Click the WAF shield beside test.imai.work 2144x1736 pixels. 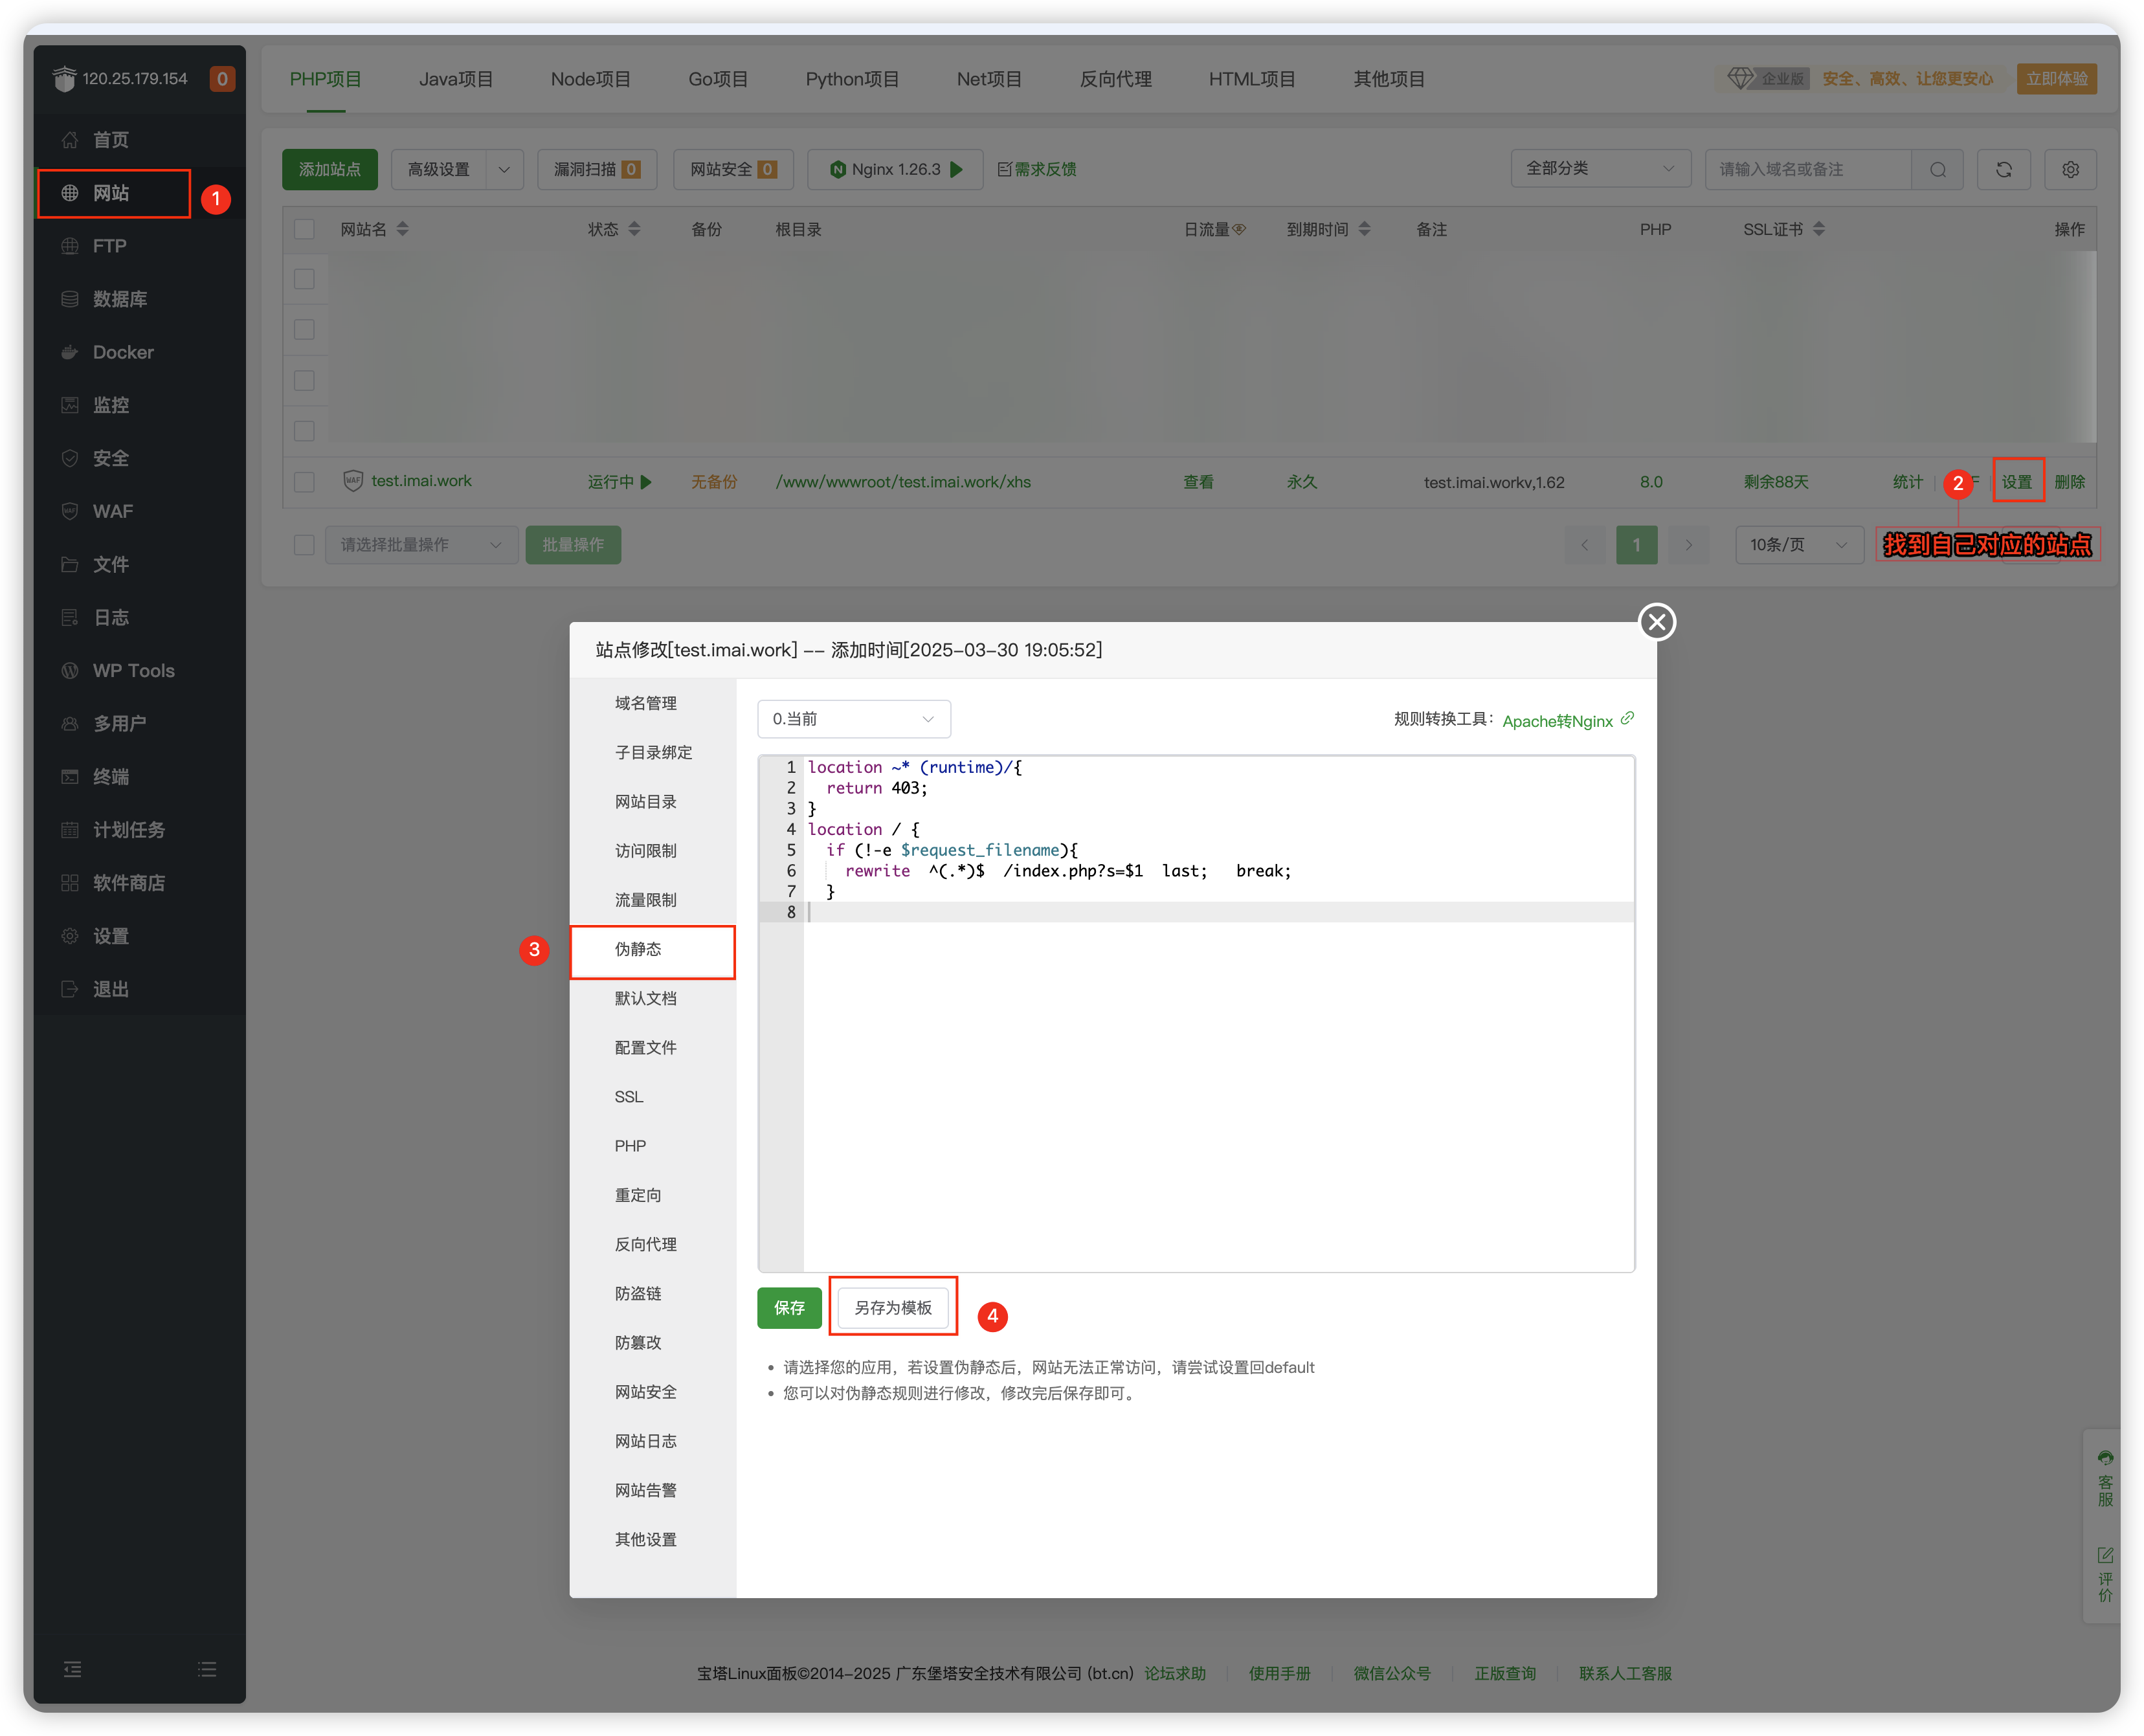[353, 481]
